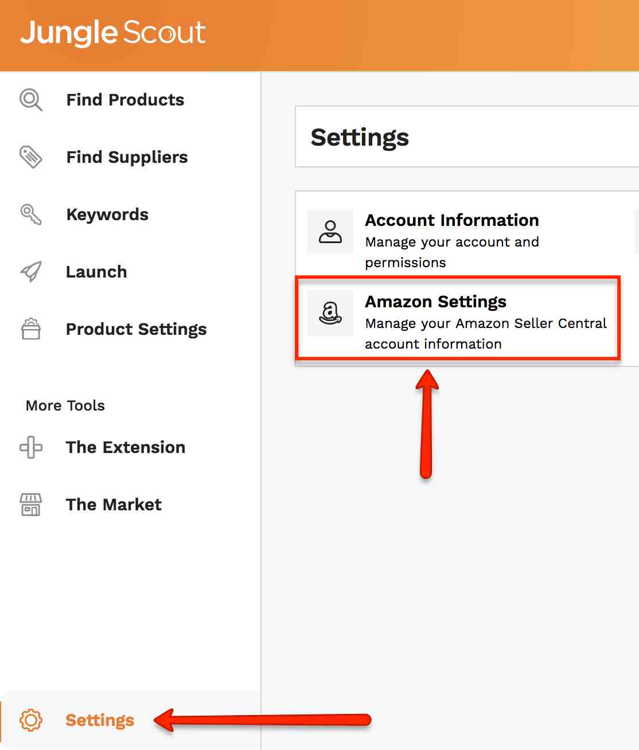The image size is (639, 750).
Task: Open Find Suppliers menu item
Action: [x=127, y=157]
